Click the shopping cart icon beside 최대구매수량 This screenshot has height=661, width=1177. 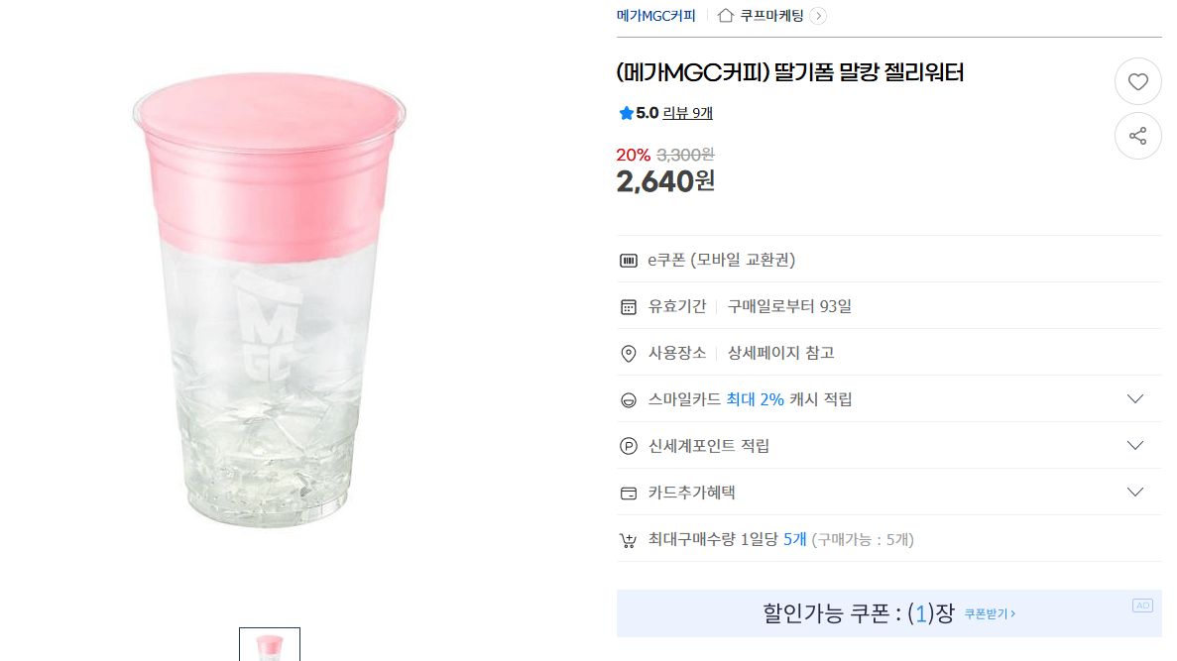(x=629, y=539)
